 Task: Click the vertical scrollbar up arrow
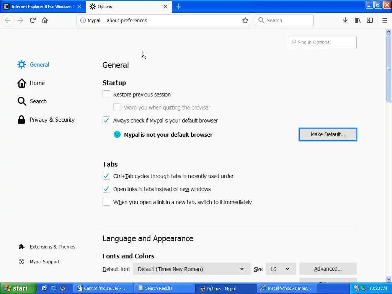(x=389, y=31)
